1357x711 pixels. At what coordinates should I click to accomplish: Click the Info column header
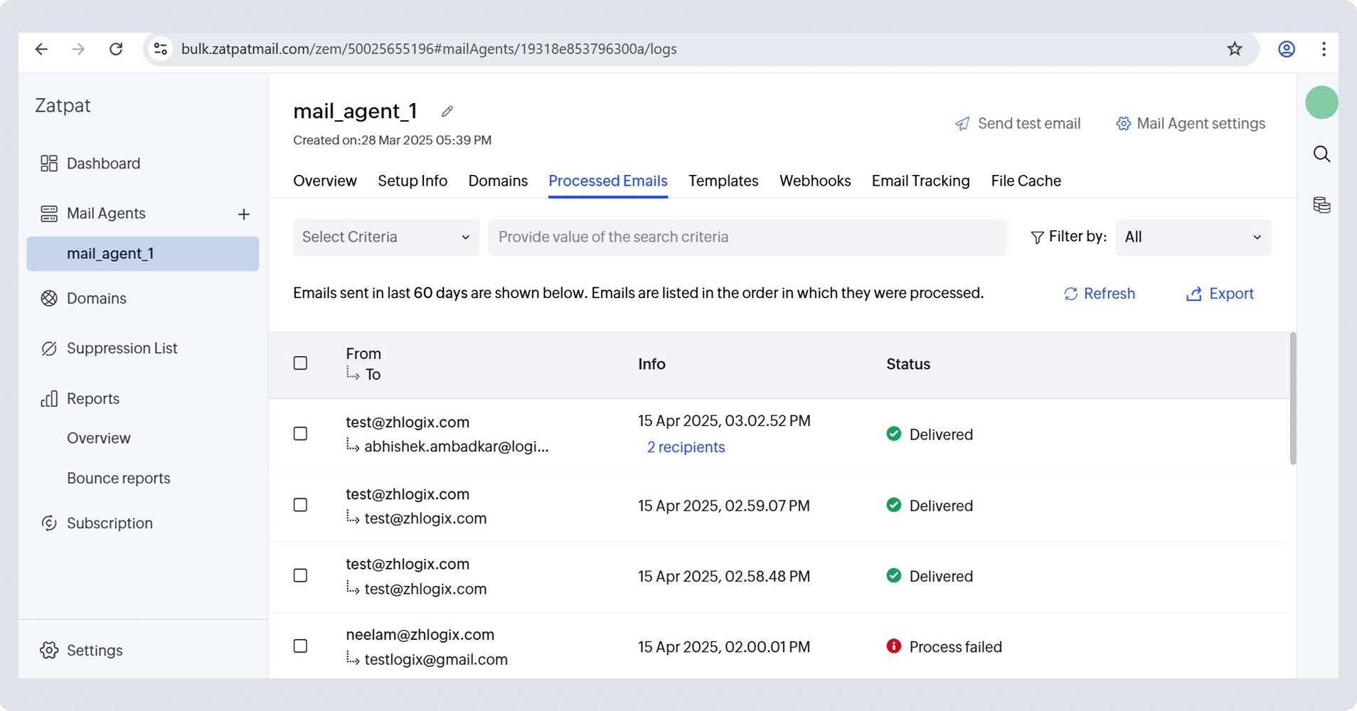point(651,364)
